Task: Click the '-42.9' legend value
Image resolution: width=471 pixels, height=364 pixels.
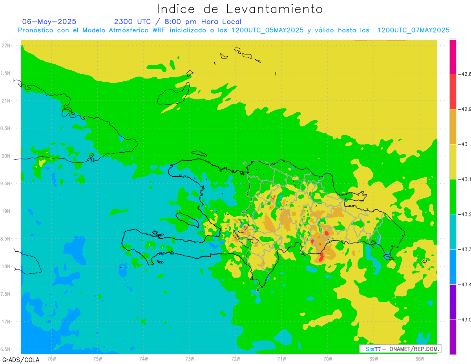Action: (x=464, y=109)
